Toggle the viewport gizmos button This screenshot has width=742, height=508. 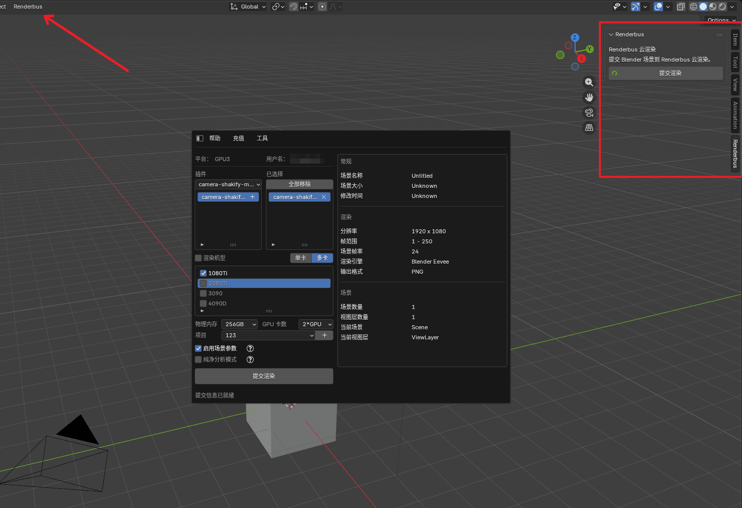point(635,7)
